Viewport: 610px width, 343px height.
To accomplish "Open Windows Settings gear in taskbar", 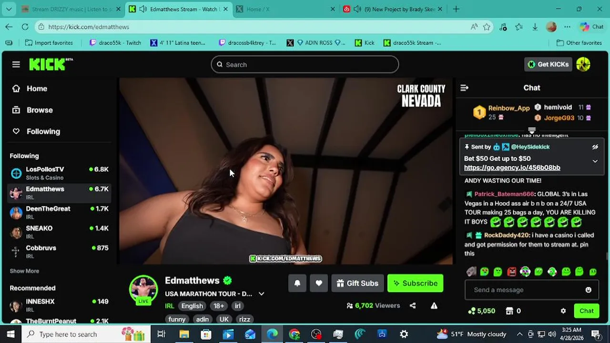I will click(x=404, y=334).
